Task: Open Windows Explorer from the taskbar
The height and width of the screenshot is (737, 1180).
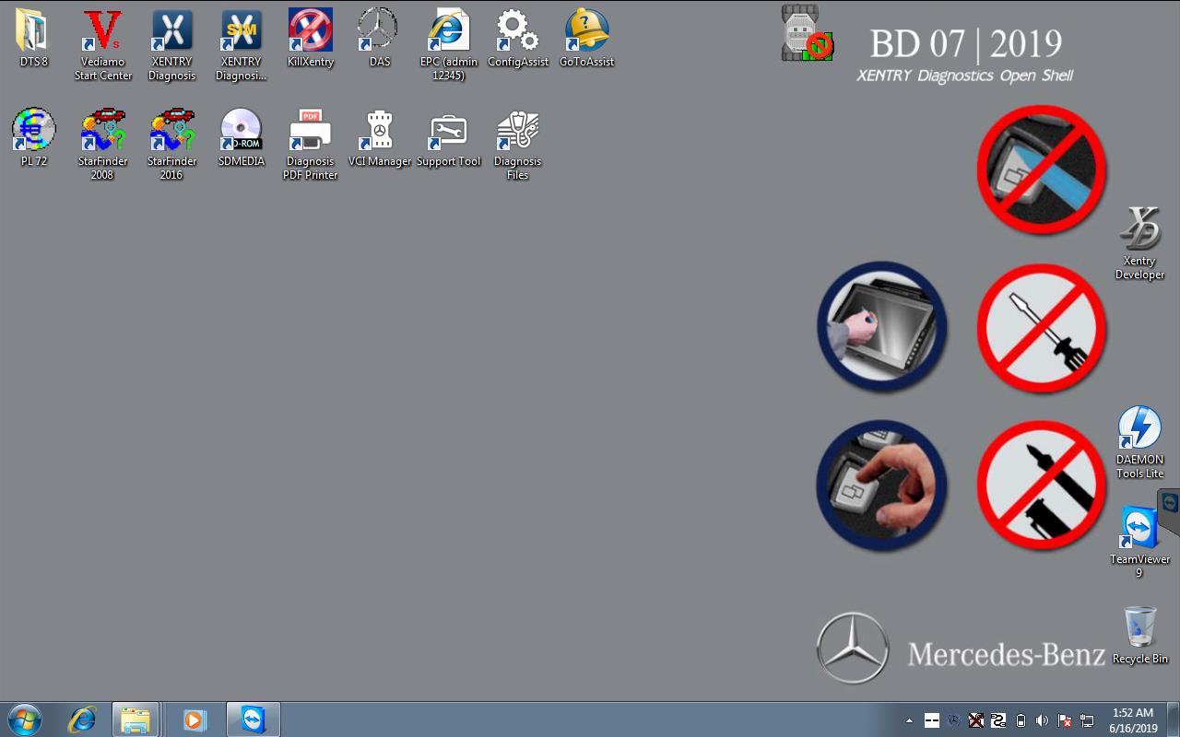Action: click(136, 719)
